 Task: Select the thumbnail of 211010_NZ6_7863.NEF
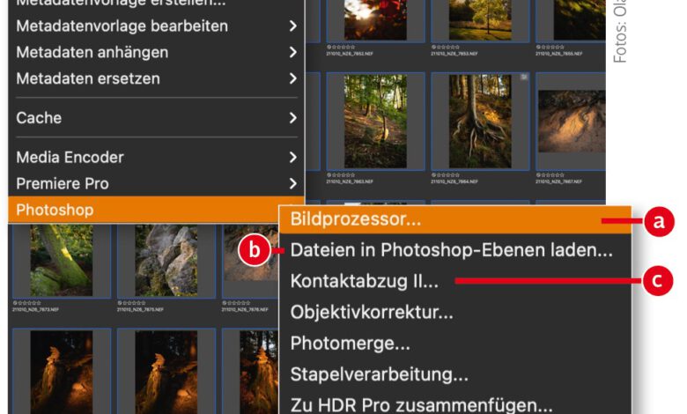click(x=375, y=122)
